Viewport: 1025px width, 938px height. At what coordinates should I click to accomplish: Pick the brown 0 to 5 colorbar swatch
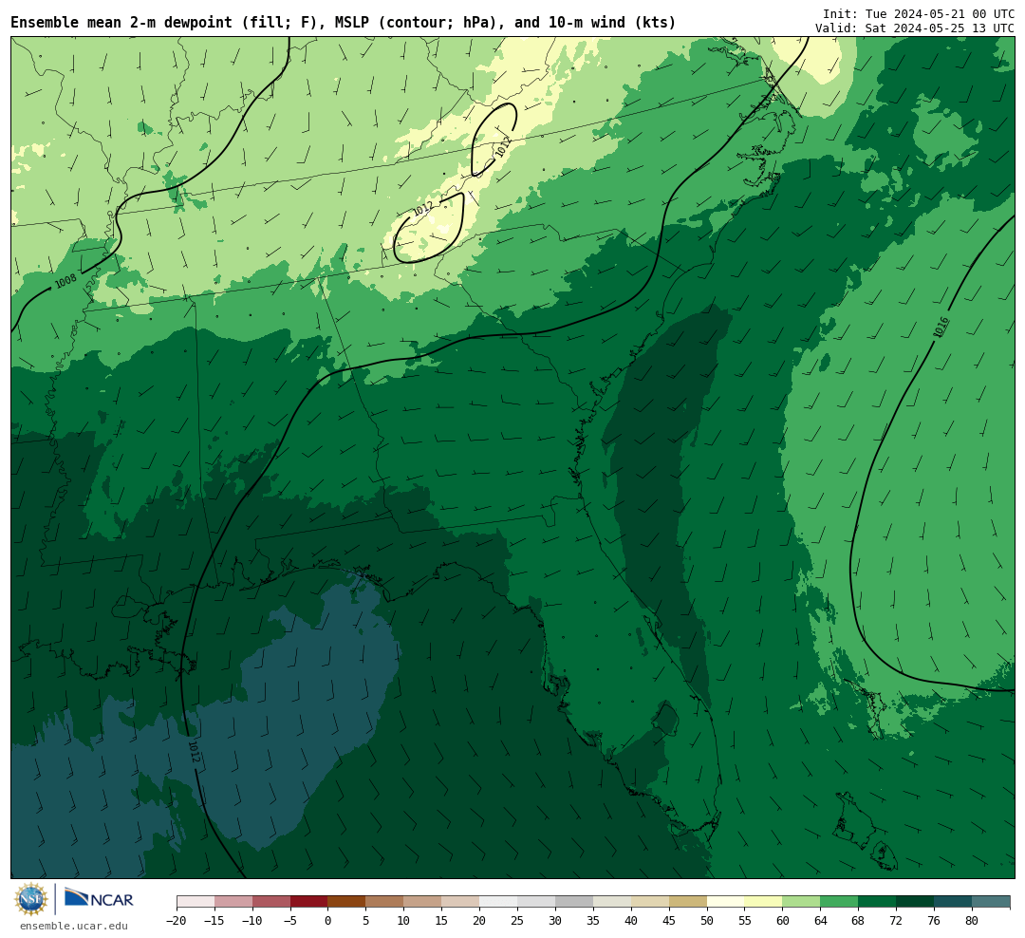pyautogui.click(x=347, y=902)
